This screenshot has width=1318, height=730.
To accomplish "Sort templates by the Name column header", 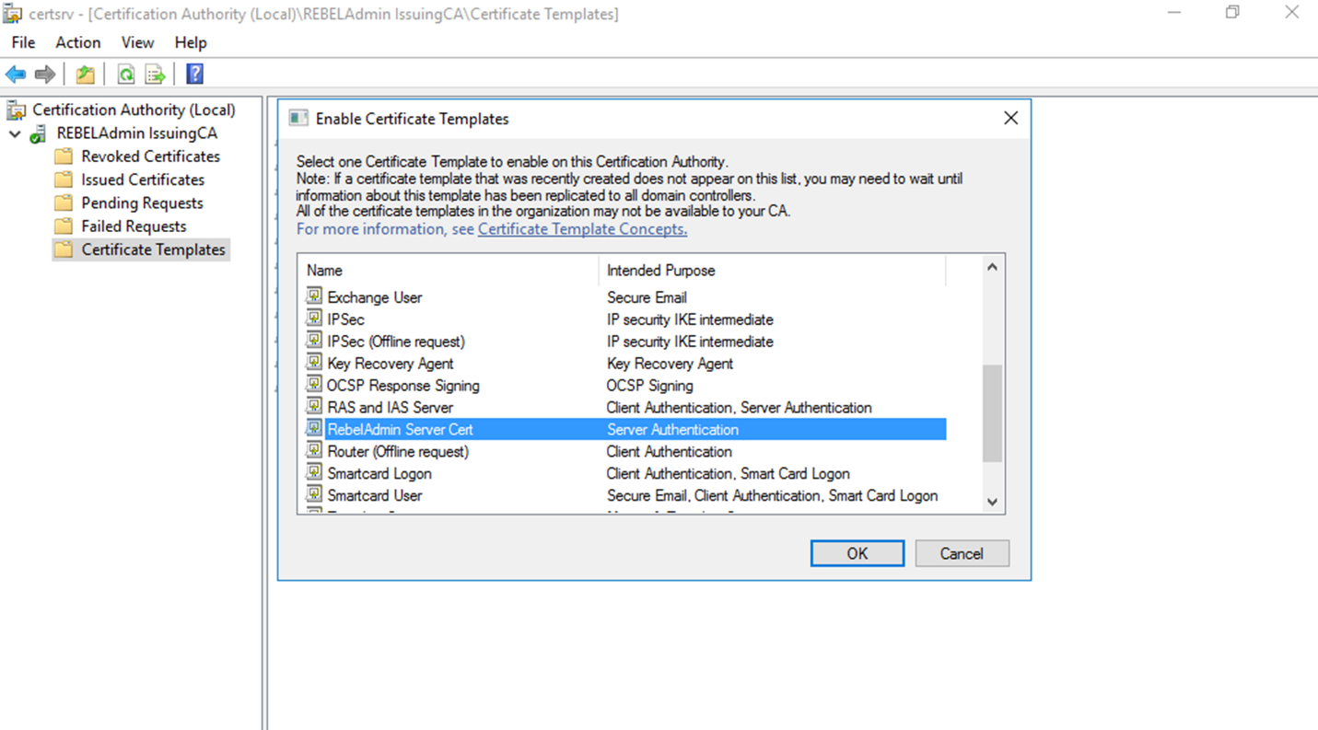I will (x=449, y=271).
